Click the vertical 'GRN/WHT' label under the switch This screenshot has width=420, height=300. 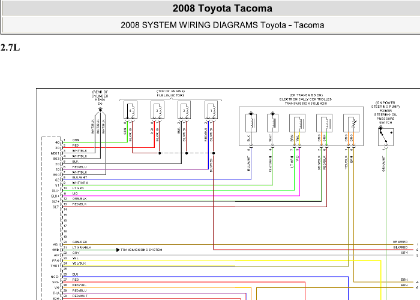(x=383, y=163)
